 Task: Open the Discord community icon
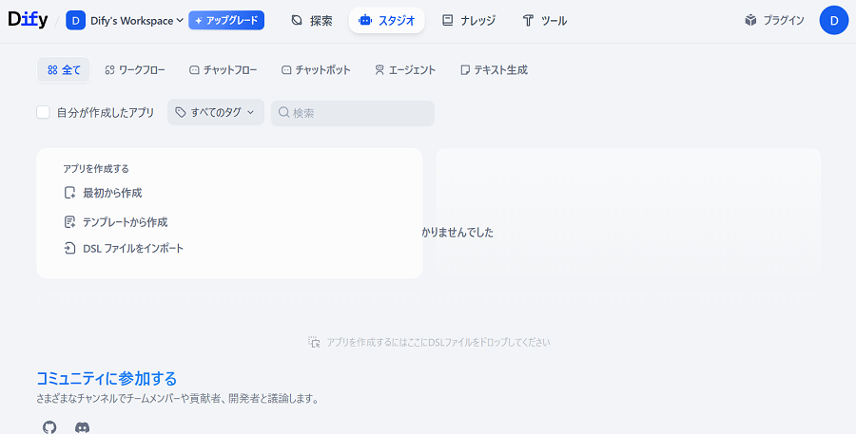click(82, 427)
